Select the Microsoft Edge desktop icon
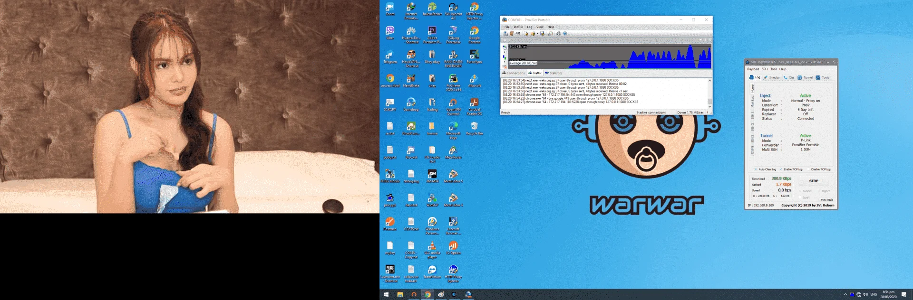The width and height of the screenshot is (913, 300). pos(453,131)
